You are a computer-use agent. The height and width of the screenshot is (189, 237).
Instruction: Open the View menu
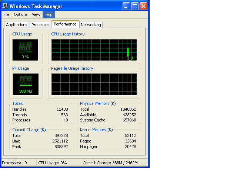click(x=36, y=14)
